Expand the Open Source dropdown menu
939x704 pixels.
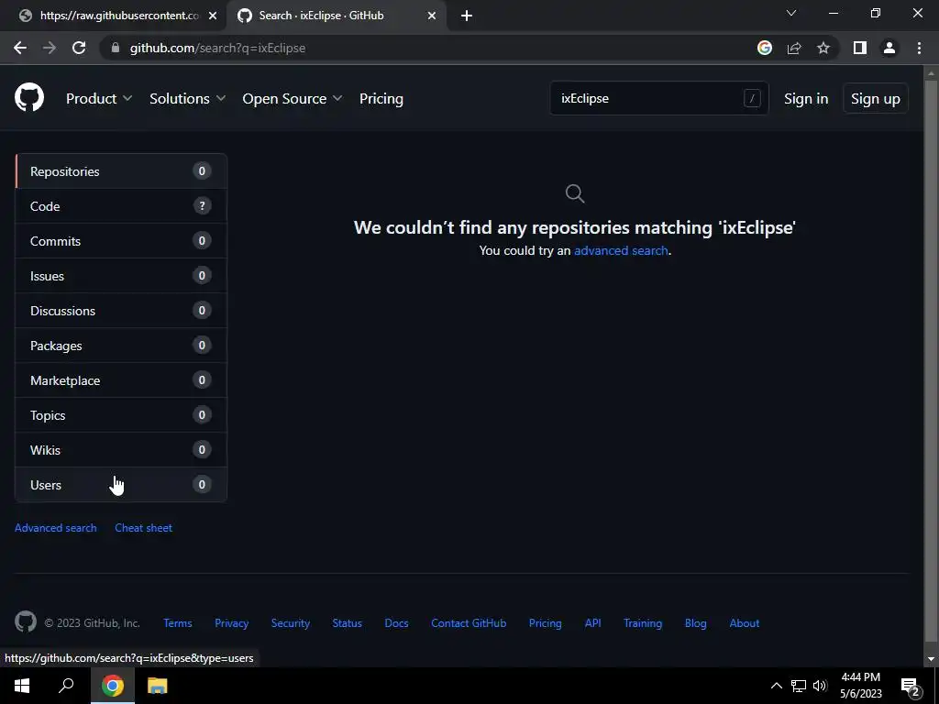pyautogui.click(x=293, y=98)
